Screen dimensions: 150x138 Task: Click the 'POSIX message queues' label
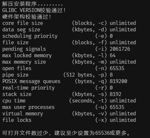coord(31,81)
